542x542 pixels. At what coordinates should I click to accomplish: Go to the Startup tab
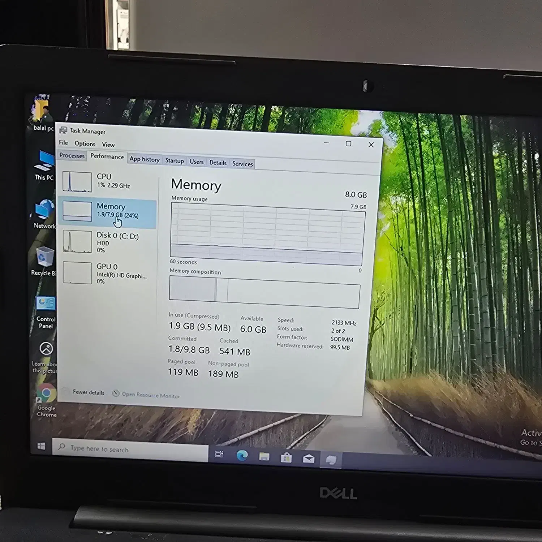175,161
